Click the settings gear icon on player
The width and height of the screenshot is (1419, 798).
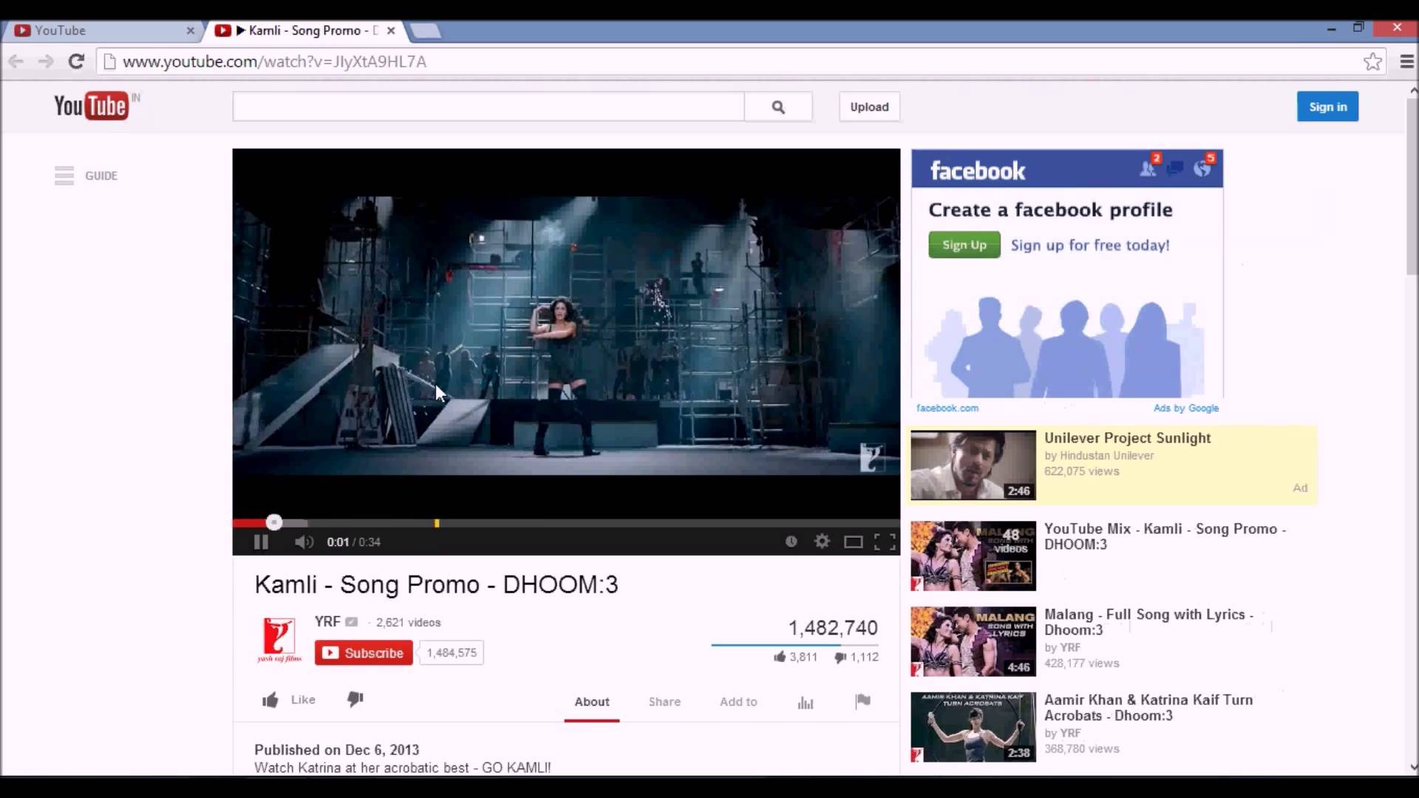coord(822,541)
